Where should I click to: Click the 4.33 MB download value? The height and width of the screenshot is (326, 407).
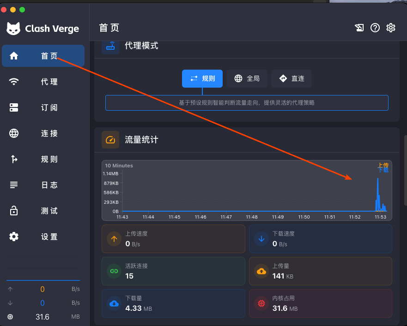tap(139, 308)
